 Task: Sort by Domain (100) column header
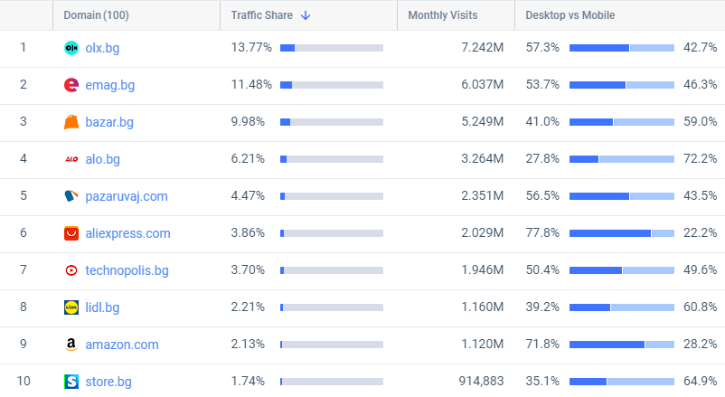point(96,15)
